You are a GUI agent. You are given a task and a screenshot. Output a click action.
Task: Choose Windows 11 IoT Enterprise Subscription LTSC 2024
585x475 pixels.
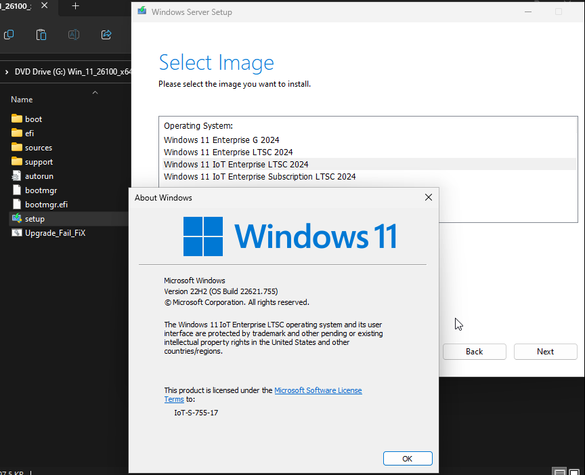pos(370,177)
